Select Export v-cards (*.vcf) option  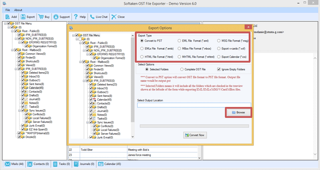(x=219, y=48)
